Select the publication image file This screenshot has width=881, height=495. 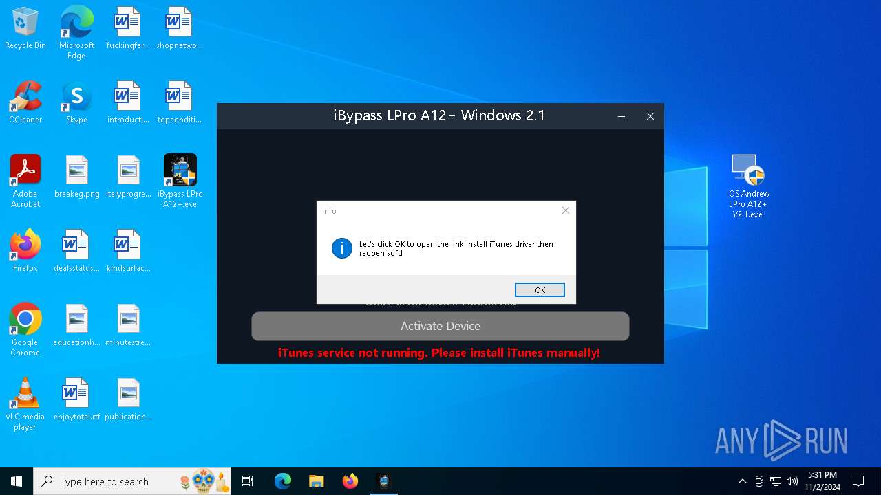pos(128,399)
